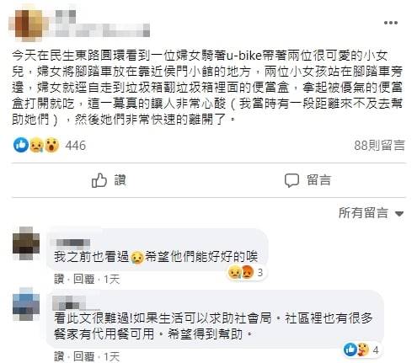417x363 pixels.
Task: Open second commenter's blue avatar
Action: pyautogui.click(x=26, y=304)
